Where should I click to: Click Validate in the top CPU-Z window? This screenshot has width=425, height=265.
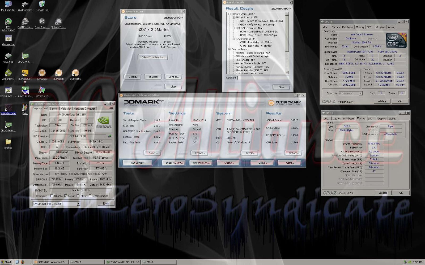pyautogui.click(x=382, y=101)
